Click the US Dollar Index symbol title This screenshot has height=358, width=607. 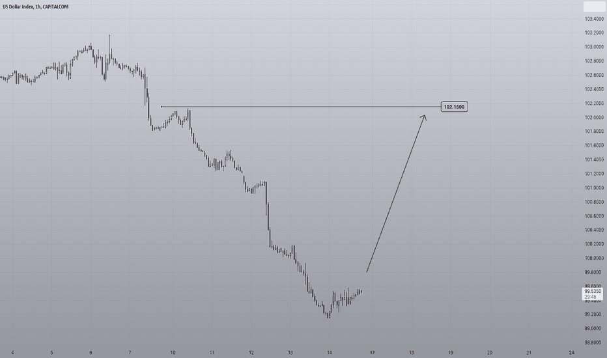35,7
